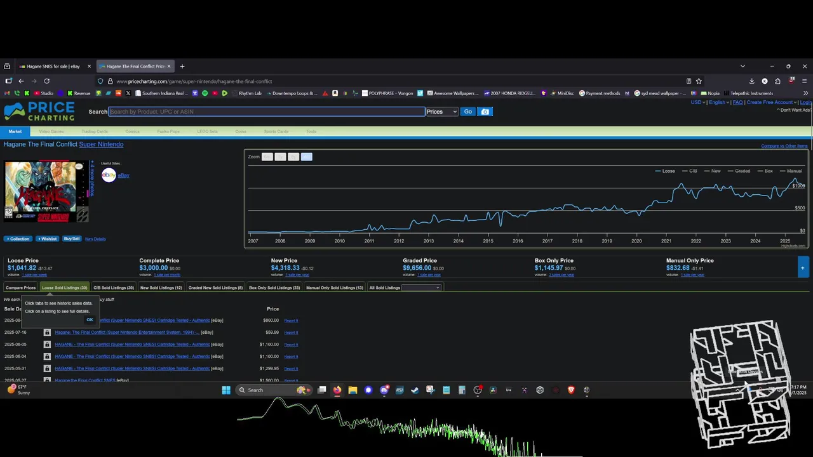This screenshot has height=457, width=813.
Task: Click the PriceCharting logo
Action: tap(39, 112)
